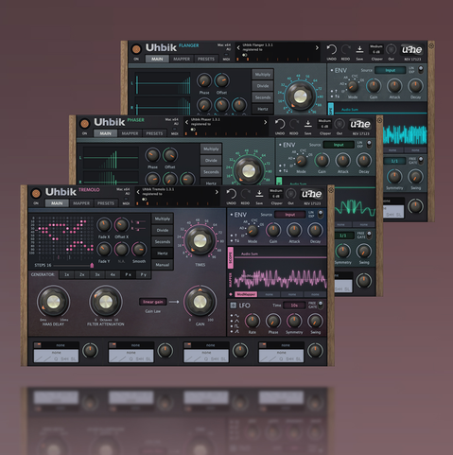The width and height of the screenshot is (453, 455).
Task: Open the ENV Source Input selector in Phaser
Action: (x=339, y=145)
